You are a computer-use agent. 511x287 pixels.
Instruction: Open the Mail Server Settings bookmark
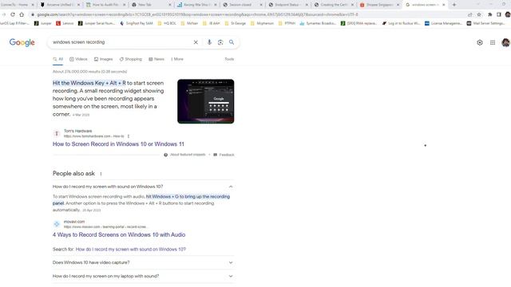(x=485, y=23)
